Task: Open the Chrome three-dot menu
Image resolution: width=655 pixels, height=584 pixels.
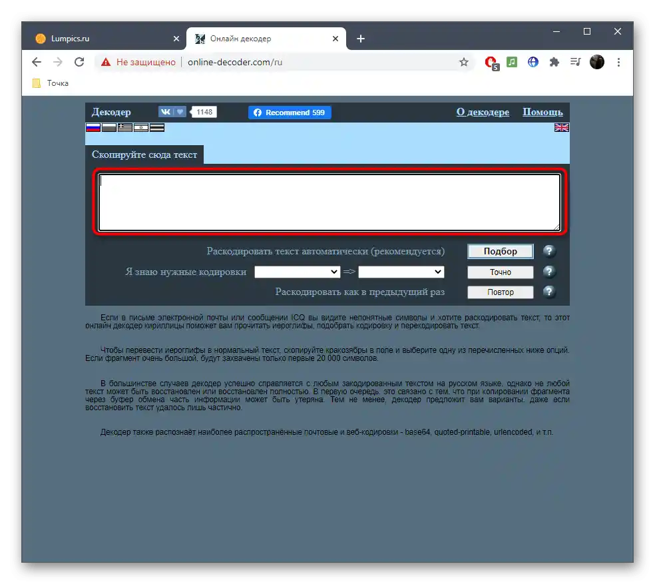Action: (618, 63)
